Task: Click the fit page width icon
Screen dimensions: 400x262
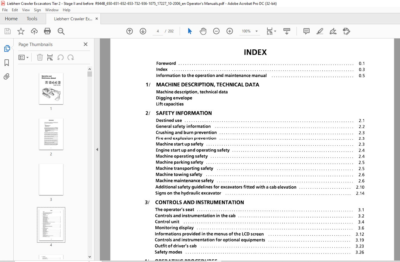Action: (x=269, y=31)
